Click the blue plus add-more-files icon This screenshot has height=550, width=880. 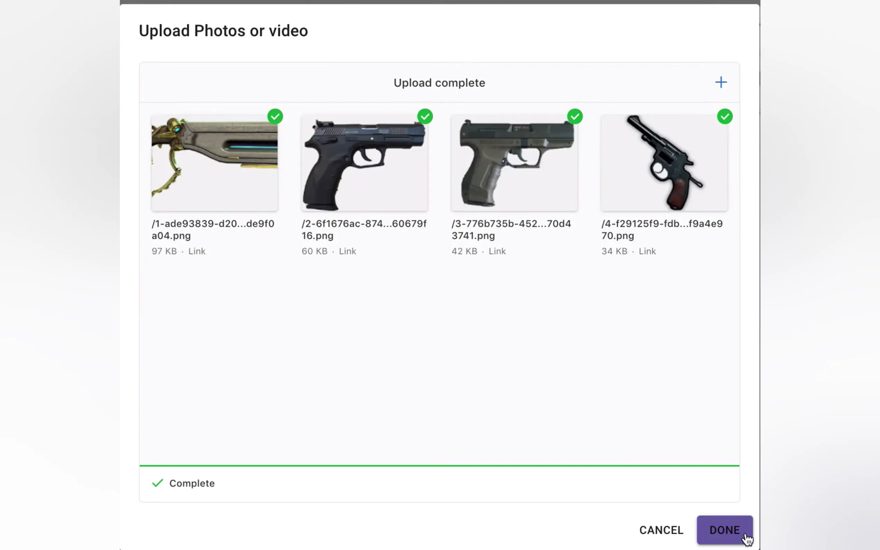(721, 82)
